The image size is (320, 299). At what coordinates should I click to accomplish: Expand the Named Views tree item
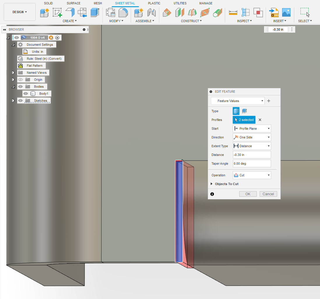pos(13,72)
